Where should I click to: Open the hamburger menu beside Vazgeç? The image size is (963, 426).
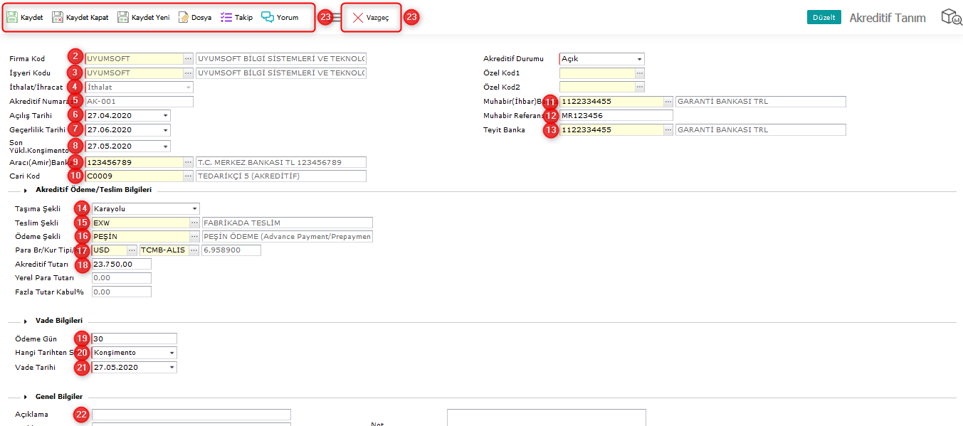point(337,18)
